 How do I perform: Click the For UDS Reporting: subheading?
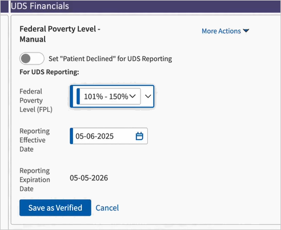(x=49, y=72)
